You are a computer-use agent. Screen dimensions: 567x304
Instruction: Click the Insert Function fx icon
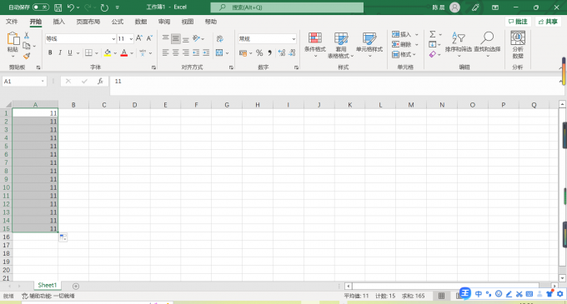(100, 82)
